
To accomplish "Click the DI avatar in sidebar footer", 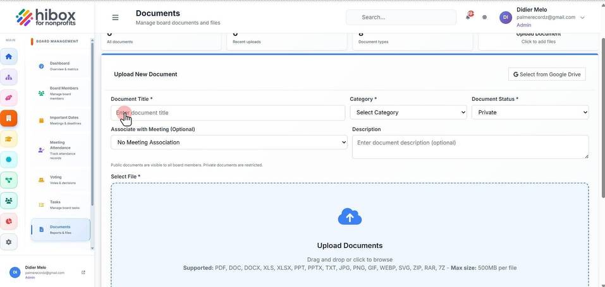I will 15,272.
